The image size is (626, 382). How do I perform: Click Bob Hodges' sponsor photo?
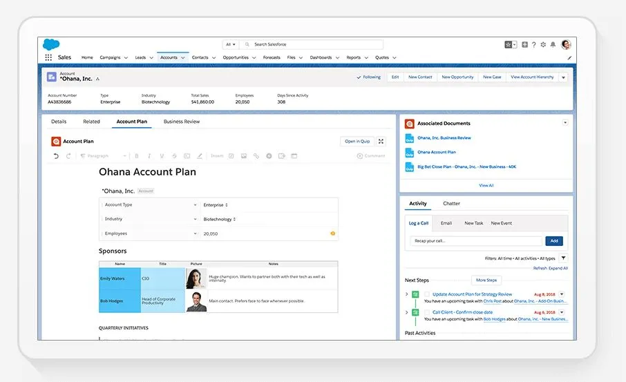(x=196, y=301)
